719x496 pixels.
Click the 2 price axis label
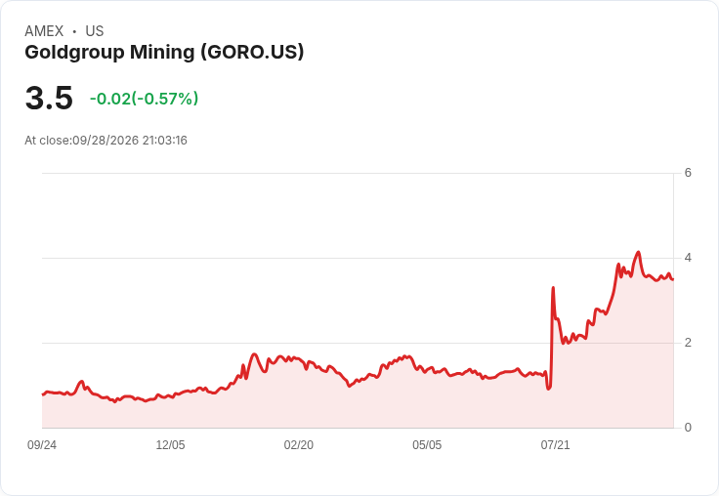(688, 343)
